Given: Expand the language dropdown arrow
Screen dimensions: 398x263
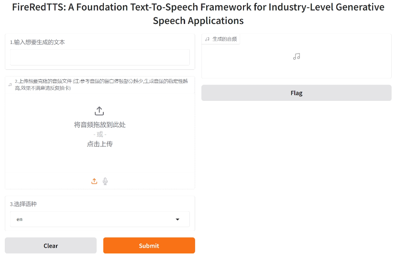Looking at the screenshot, I should (177, 219).
